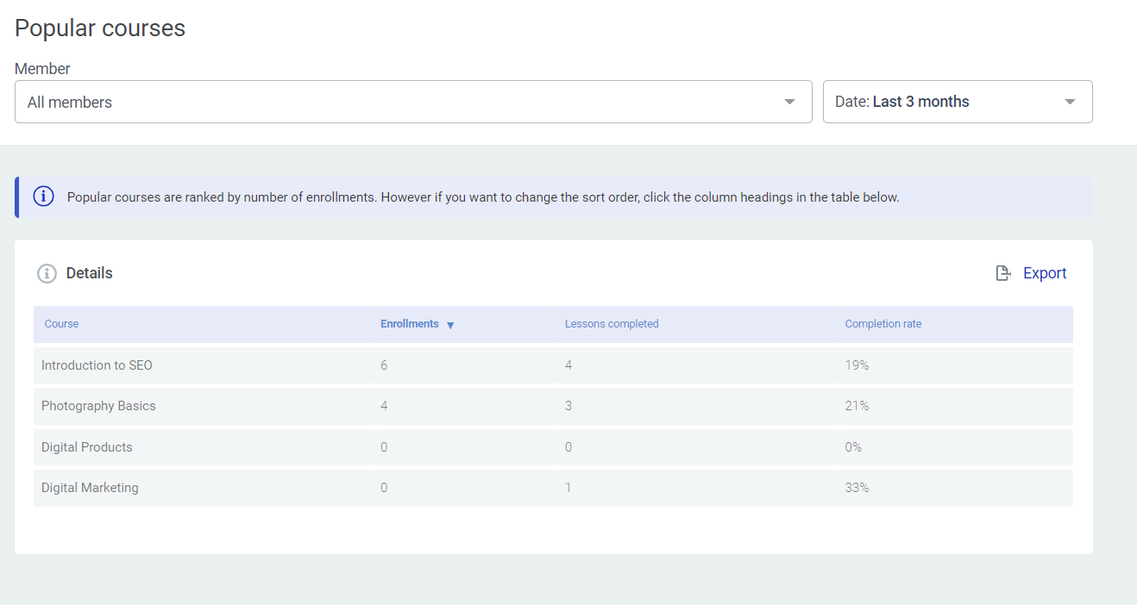This screenshot has height=605, width=1137.
Task: Click the blue info icon in banner
Action: pyautogui.click(x=43, y=196)
